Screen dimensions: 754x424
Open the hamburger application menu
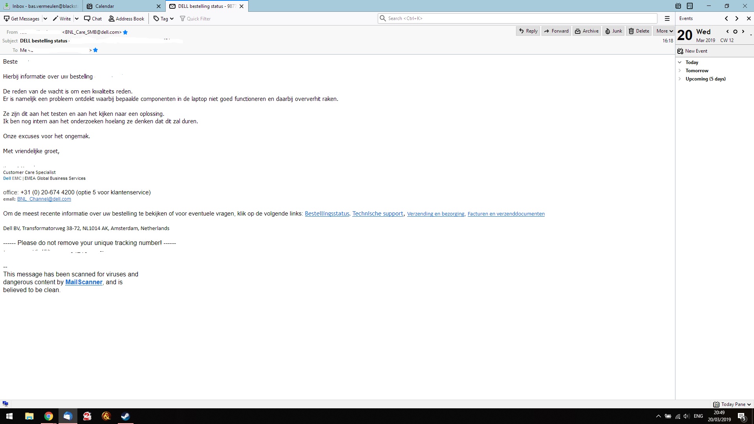coord(667,18)
